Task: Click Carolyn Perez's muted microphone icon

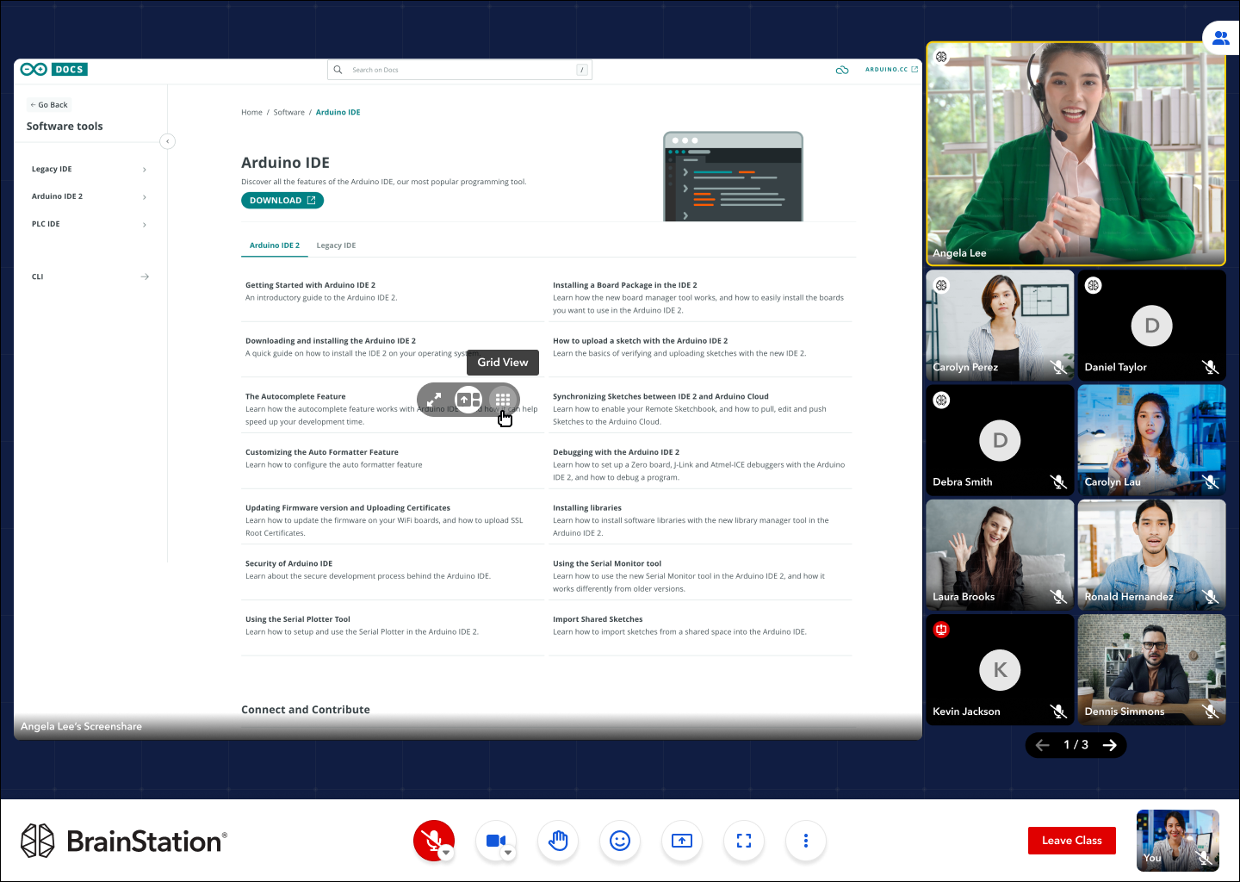Action: (1058, 368)
